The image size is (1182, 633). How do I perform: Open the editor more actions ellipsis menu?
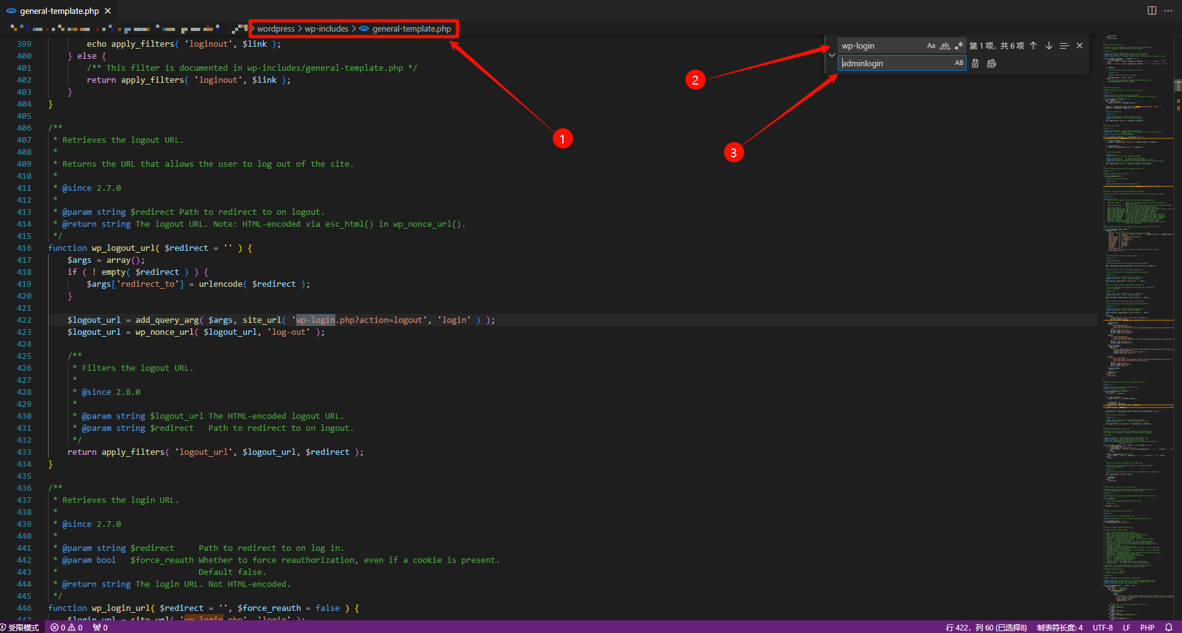coord(1168,10)
